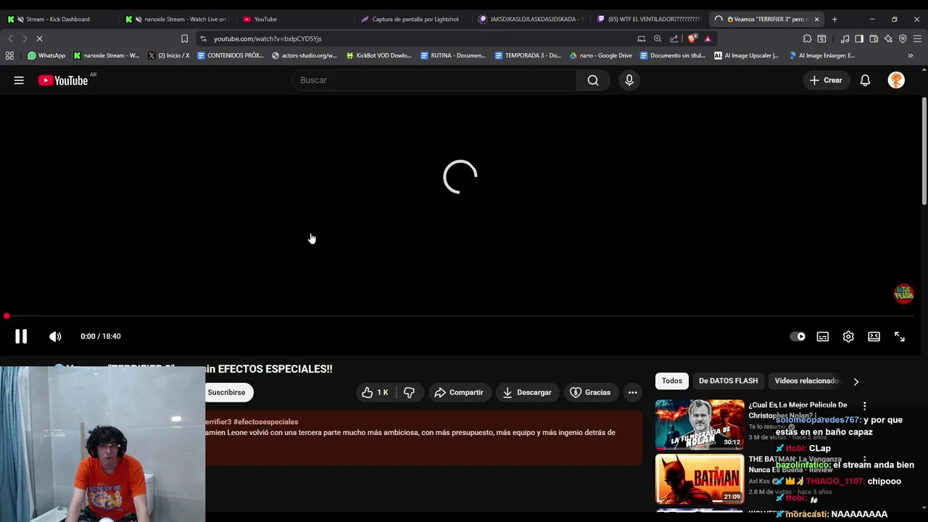Open a new browser tab
The image size is (928, 522).
click(834, 19)
